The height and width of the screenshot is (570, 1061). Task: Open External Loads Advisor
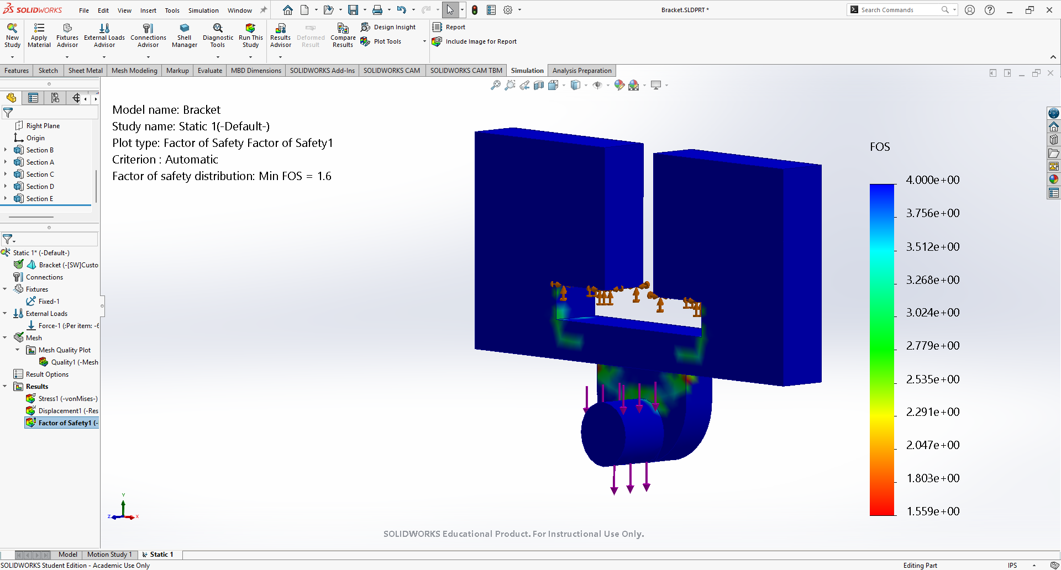coord(104,35)
